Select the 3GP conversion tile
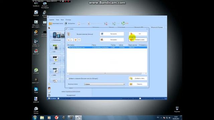 tap(56, 59)
